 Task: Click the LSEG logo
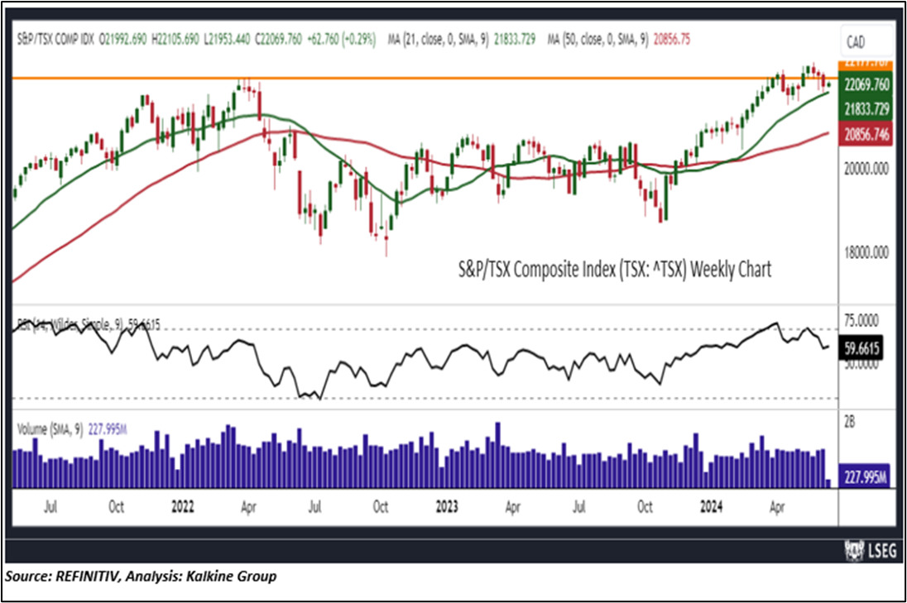click(x=871, y=550)
